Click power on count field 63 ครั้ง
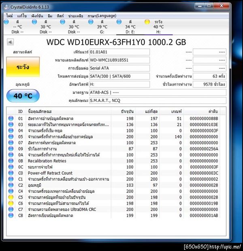The height and width of the screenshot is (251, 243). coord(209,76)
